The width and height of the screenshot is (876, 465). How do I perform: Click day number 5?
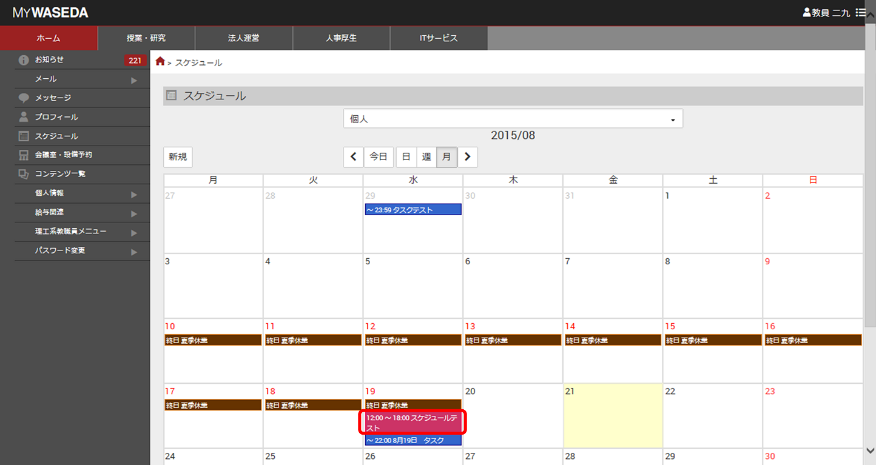point(368,262)
